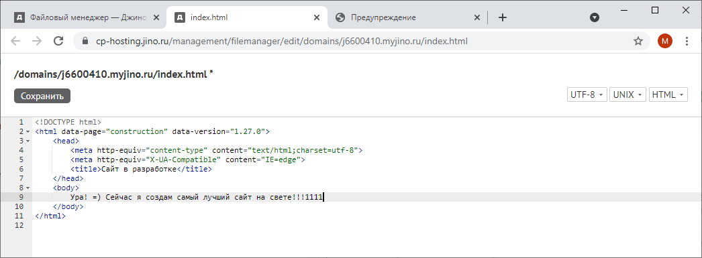Image resolution: width=702 pixels, height=258 pixels.
Task: Click the browser forward arrow
Action: (37, 41)
